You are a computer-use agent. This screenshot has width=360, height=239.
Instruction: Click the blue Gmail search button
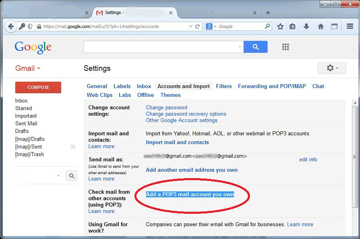pos(256,47)
